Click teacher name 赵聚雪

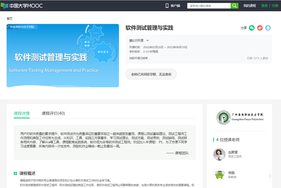coord(233,152)
